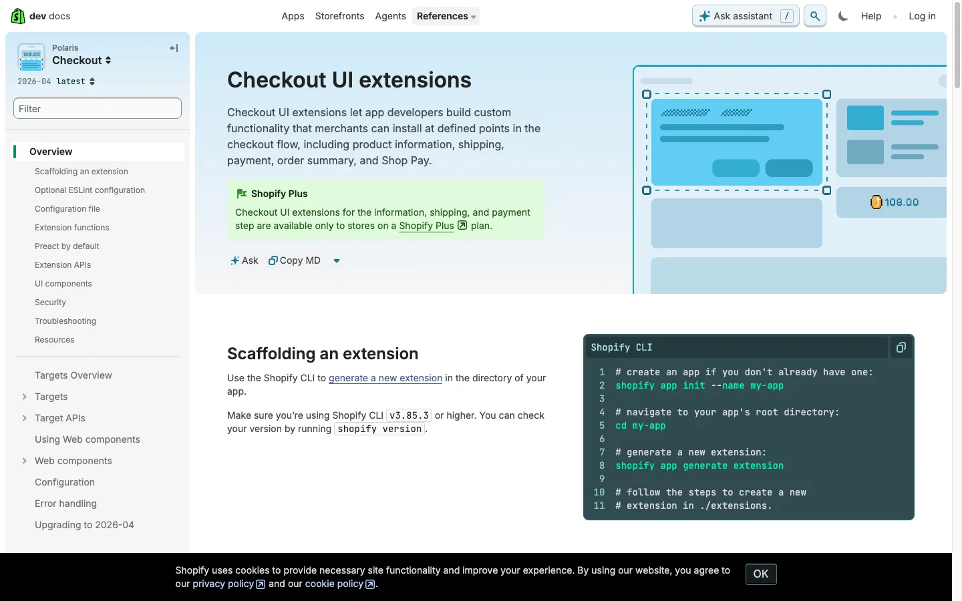
Task: Click the Shopify bag logo icon
Action: click(x=18, y=16)
